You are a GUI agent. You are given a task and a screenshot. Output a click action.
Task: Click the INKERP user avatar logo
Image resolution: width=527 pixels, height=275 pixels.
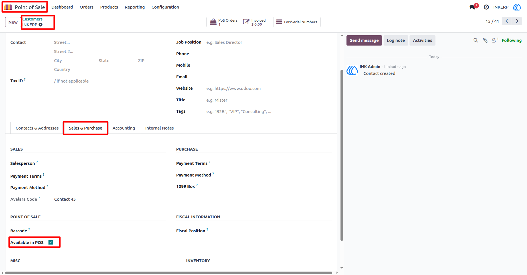point(517,7)
